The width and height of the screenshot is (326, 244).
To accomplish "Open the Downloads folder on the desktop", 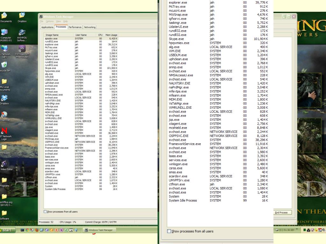I will (4, 149).
